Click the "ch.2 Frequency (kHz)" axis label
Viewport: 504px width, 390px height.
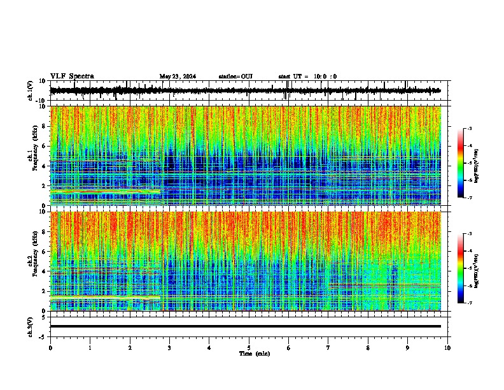pyautogui.click(x=33, y=253)
